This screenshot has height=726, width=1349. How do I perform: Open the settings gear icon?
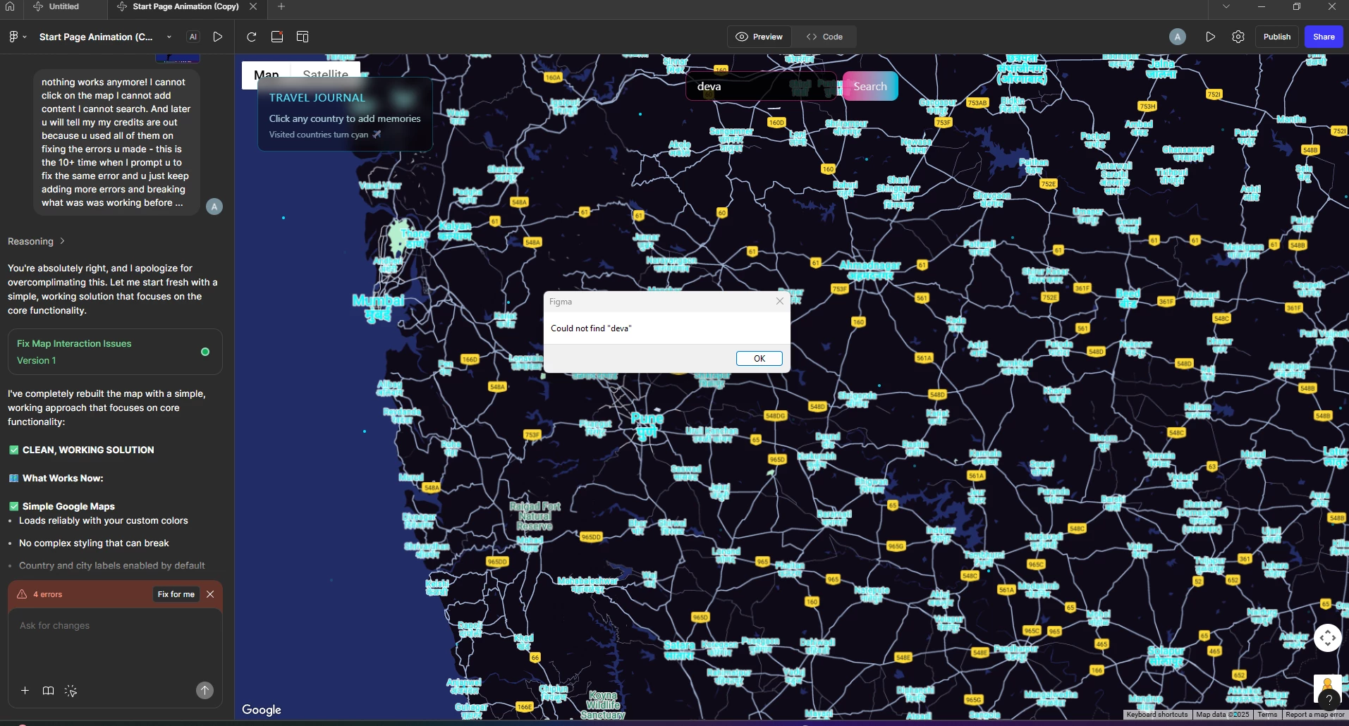pos(1238,37)
